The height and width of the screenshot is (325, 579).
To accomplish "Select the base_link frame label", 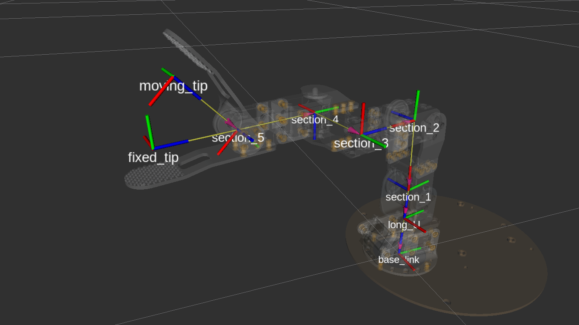I will (x=399, y=259).
